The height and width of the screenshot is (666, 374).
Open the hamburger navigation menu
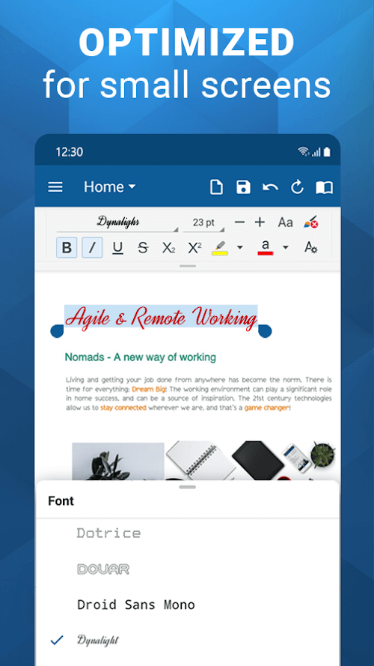55,187
